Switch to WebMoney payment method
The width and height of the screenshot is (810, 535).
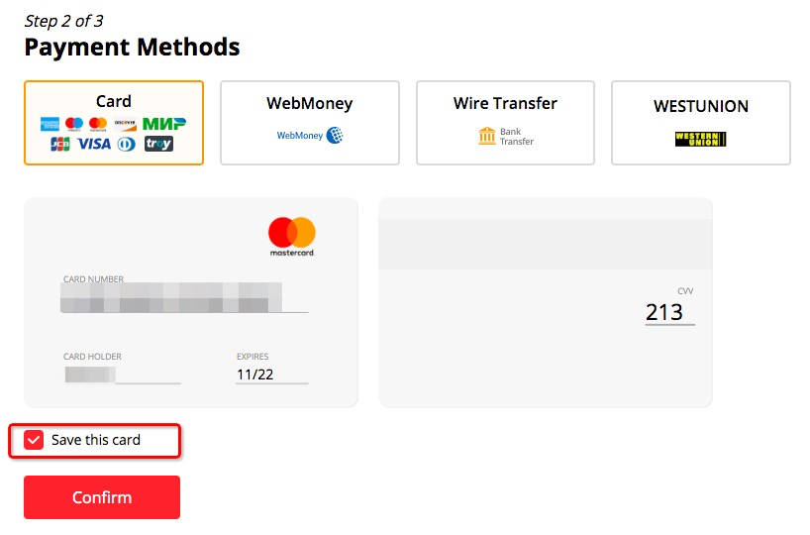pyautogui.click(x=310, y=123)
